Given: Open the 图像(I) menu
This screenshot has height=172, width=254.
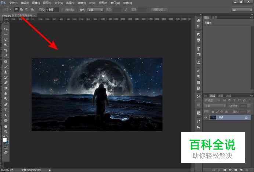Looking at the screenshot, I should pyautogui.click(x=36, y=3).
